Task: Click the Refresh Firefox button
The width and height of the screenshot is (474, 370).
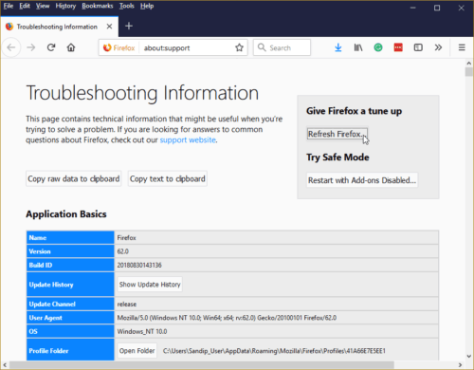Action: [337, 134]
